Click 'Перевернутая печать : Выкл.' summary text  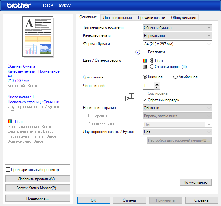point(32,136)
